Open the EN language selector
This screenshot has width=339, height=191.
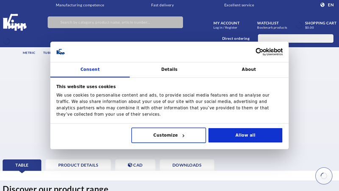(x=331, y=5)
